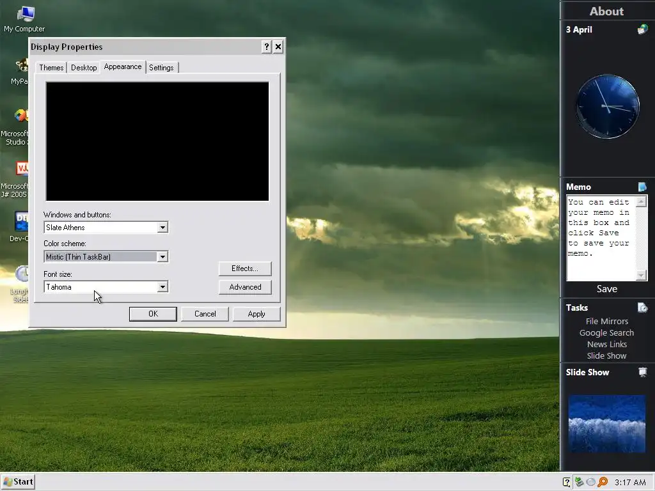Click memo scrollbar down arrow
The image size is (655, 491).
click(x=641, y=275)
